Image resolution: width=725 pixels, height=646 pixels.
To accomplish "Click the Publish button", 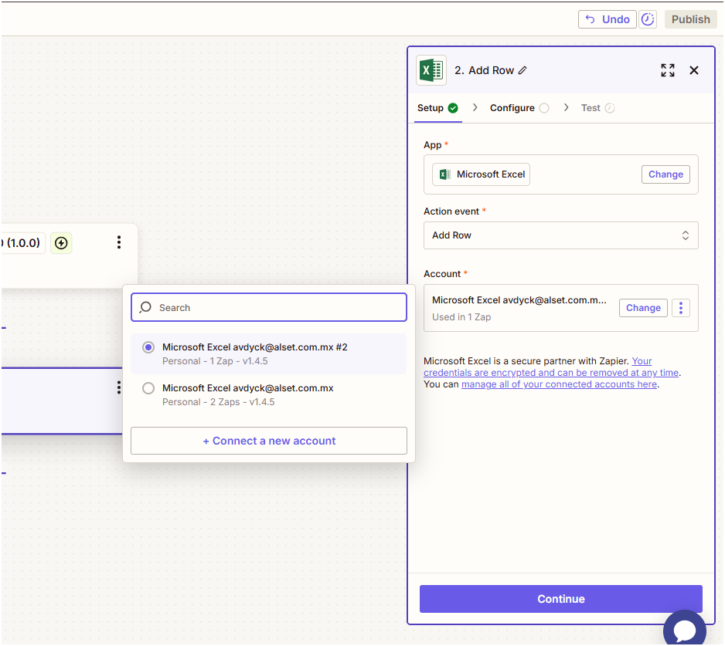I will [690, 19].
